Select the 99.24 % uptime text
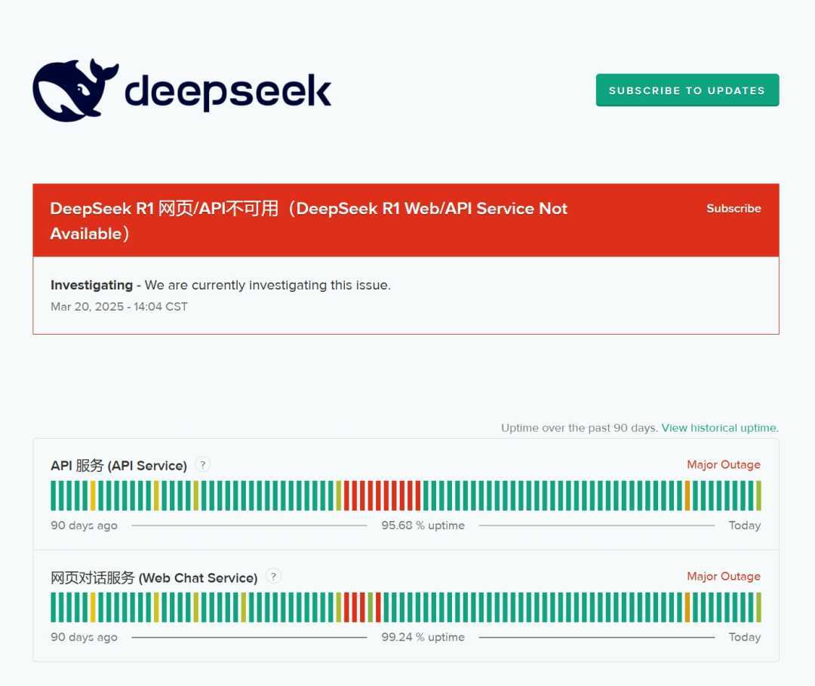 coord(423,637)
